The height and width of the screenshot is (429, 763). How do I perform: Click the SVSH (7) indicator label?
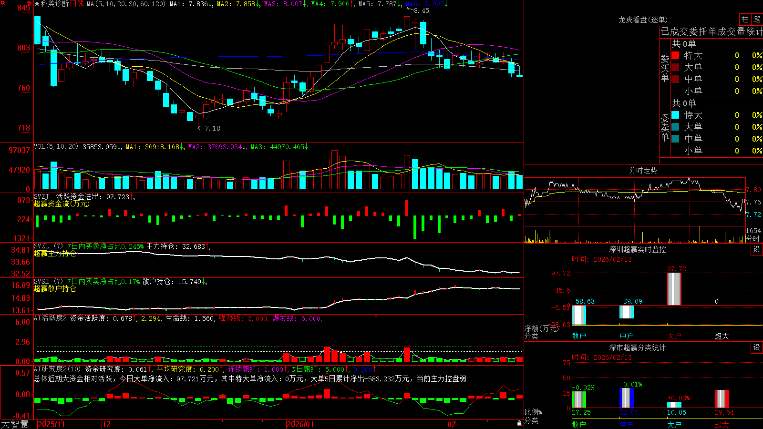(x=49, y=282)
